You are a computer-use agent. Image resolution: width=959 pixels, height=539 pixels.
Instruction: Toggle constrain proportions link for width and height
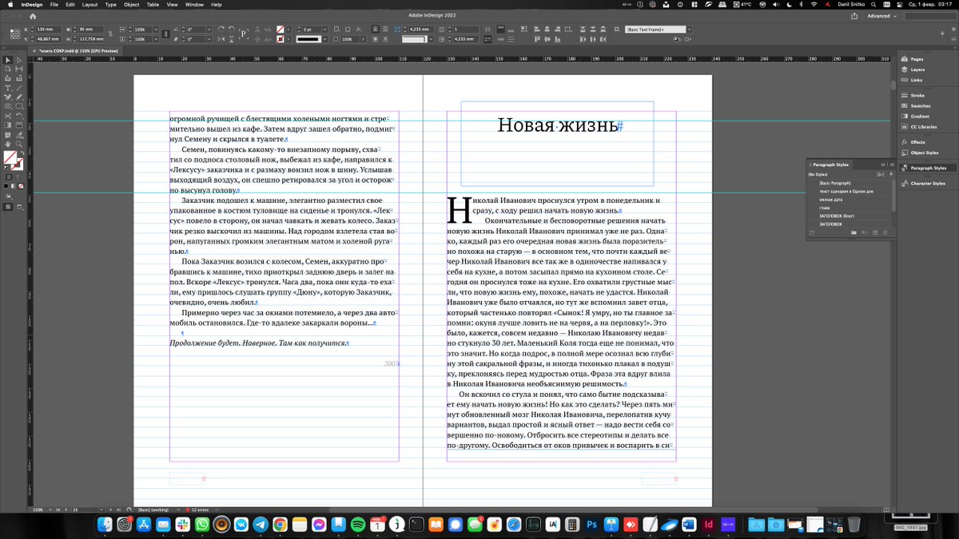(109, 34)
